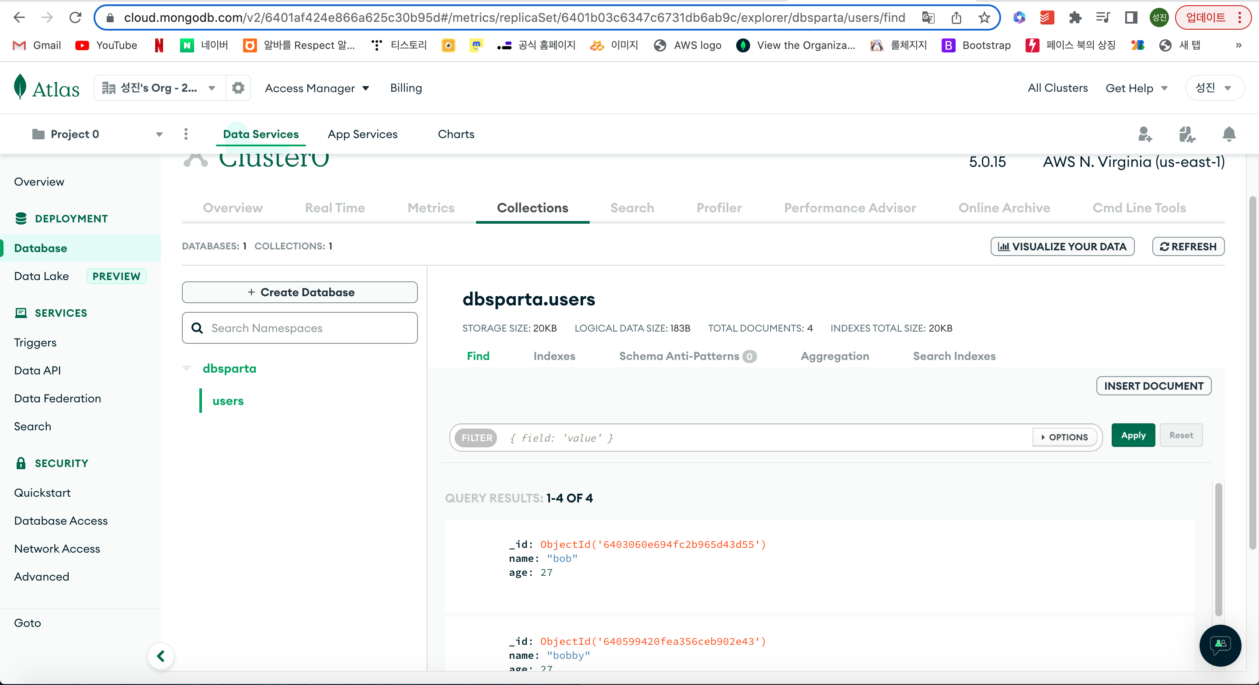Click the browser back arrow
Viewport: 1259px width, 685px height.
tap(18, 17)
